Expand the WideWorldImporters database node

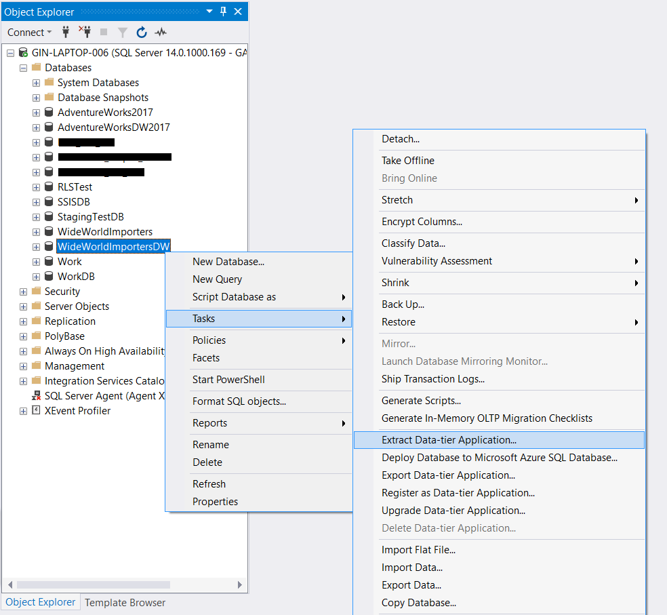point(35,231)
